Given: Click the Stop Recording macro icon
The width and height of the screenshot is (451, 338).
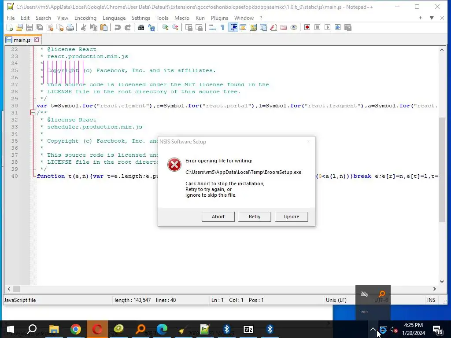Looking at the screenshot, I should click(x=317, y=27).
